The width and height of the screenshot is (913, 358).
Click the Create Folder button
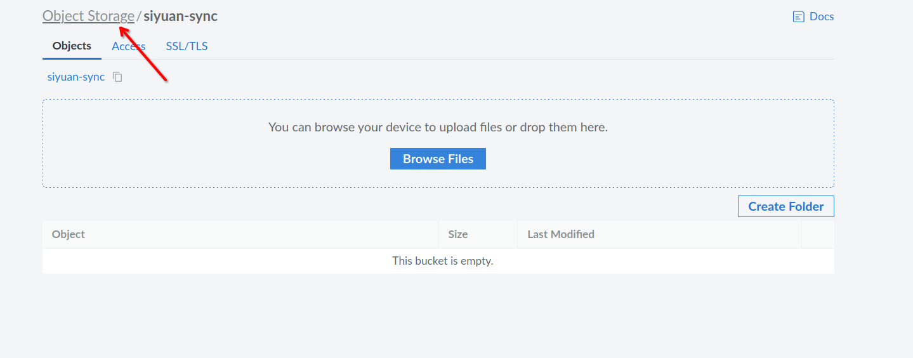[x=785, y=206]
